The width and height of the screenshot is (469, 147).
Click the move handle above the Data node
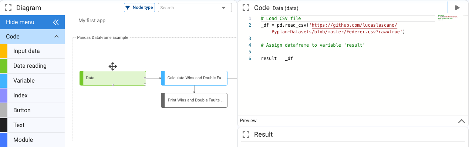point(113,66)
